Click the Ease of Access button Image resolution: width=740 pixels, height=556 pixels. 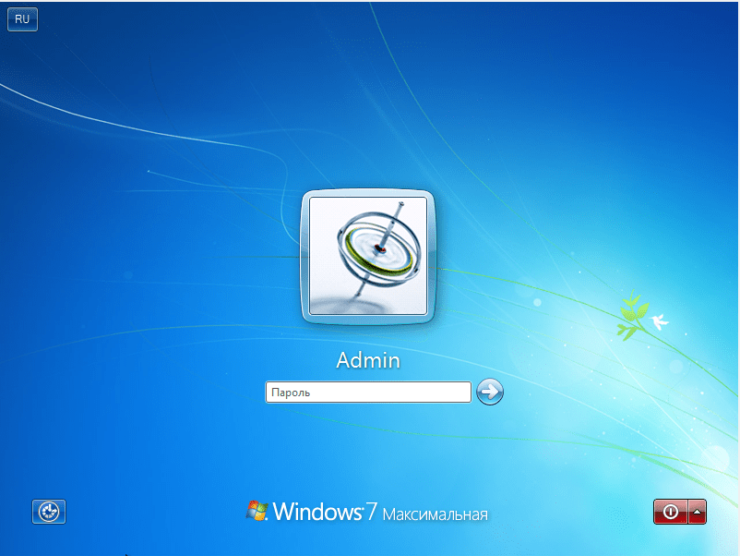[x=49, y=512]
